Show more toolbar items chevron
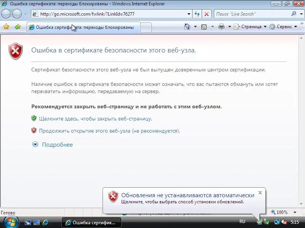 coord(302,24)
